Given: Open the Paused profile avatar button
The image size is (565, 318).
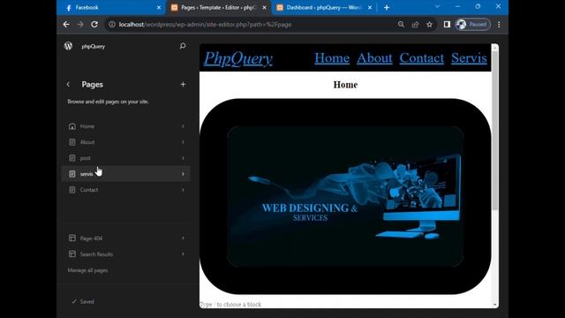Looking at the screenshot, I should 473,24.
